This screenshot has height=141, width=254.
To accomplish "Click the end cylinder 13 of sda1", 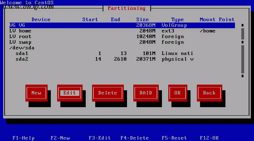I will coord(123,54).
